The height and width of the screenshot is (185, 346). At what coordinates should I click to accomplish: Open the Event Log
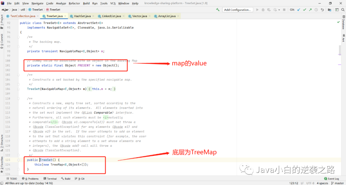pyautogui.click(x=332, y=179)
